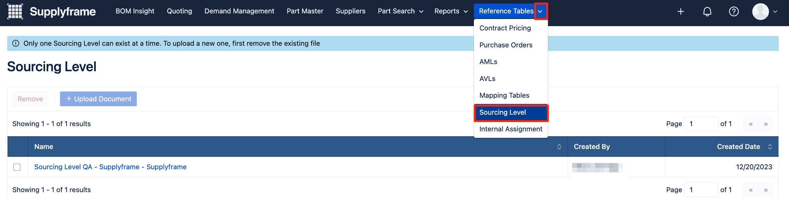Click the plus add icon in header

681,11
